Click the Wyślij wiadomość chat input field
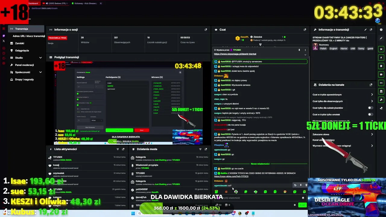 click(259, 198)
